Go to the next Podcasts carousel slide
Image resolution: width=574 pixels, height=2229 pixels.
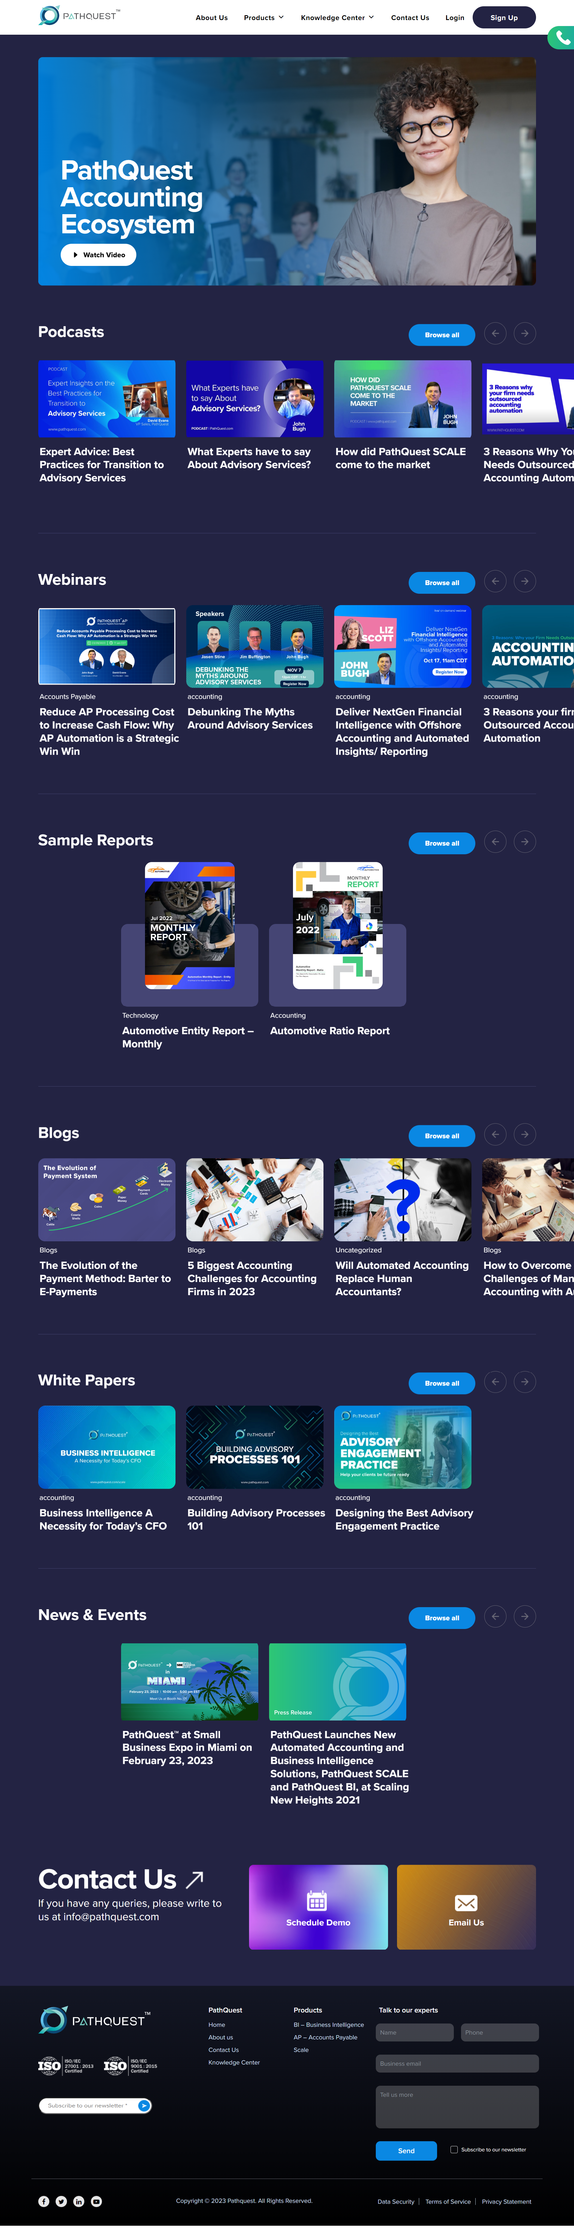525,333
